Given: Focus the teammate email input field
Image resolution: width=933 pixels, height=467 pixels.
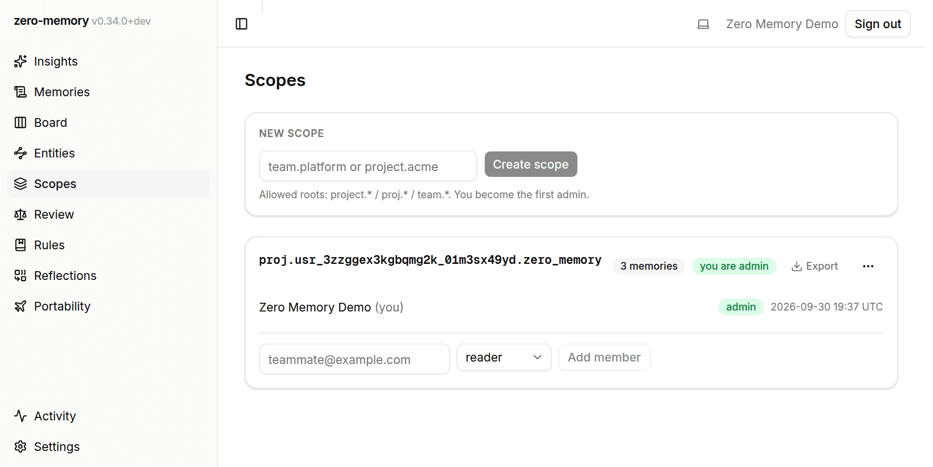Looking at the screenshot, I should click(x=354, y=359).
